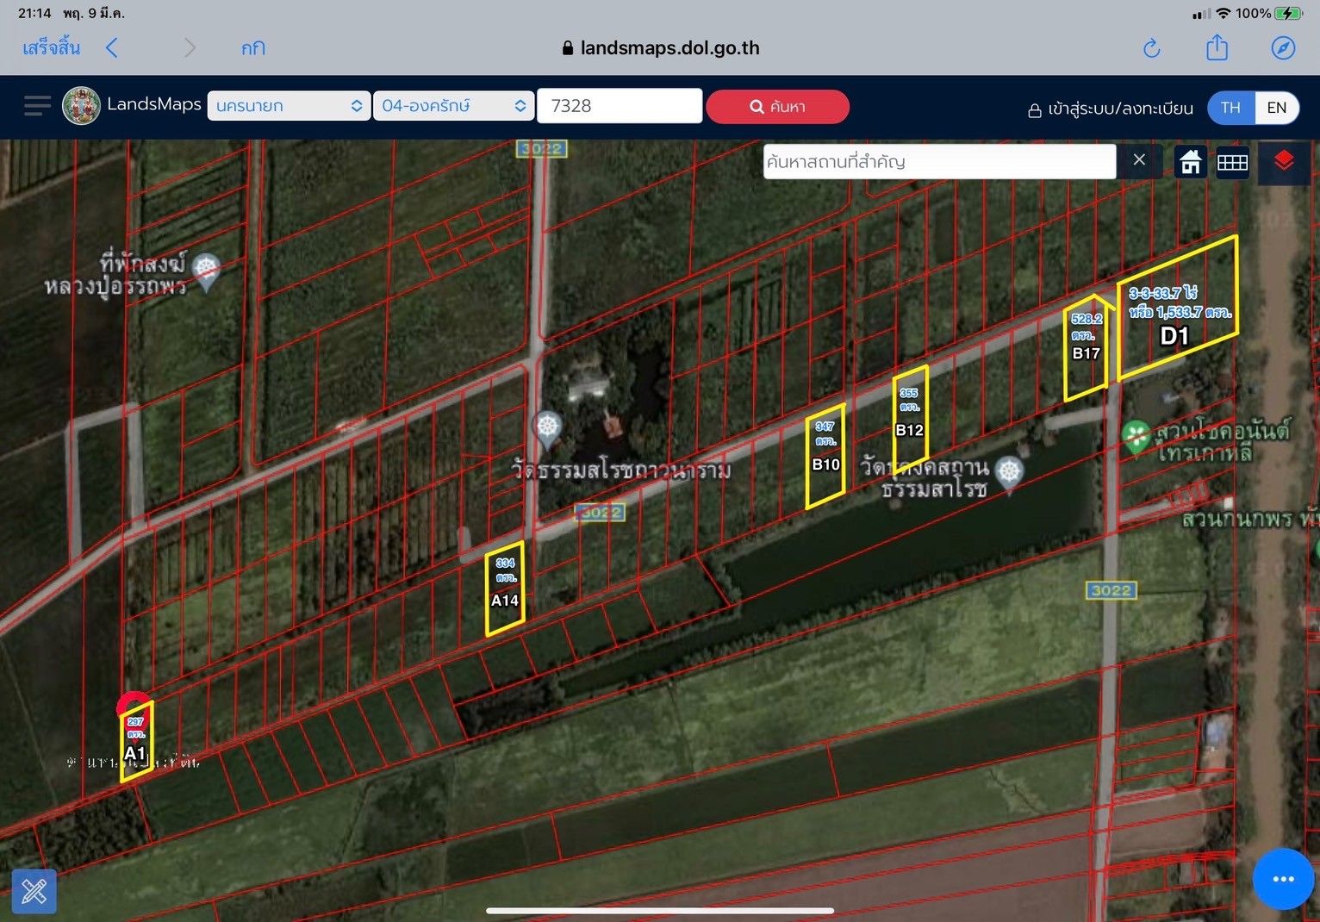Switch language to EN

pos(1276,108)
